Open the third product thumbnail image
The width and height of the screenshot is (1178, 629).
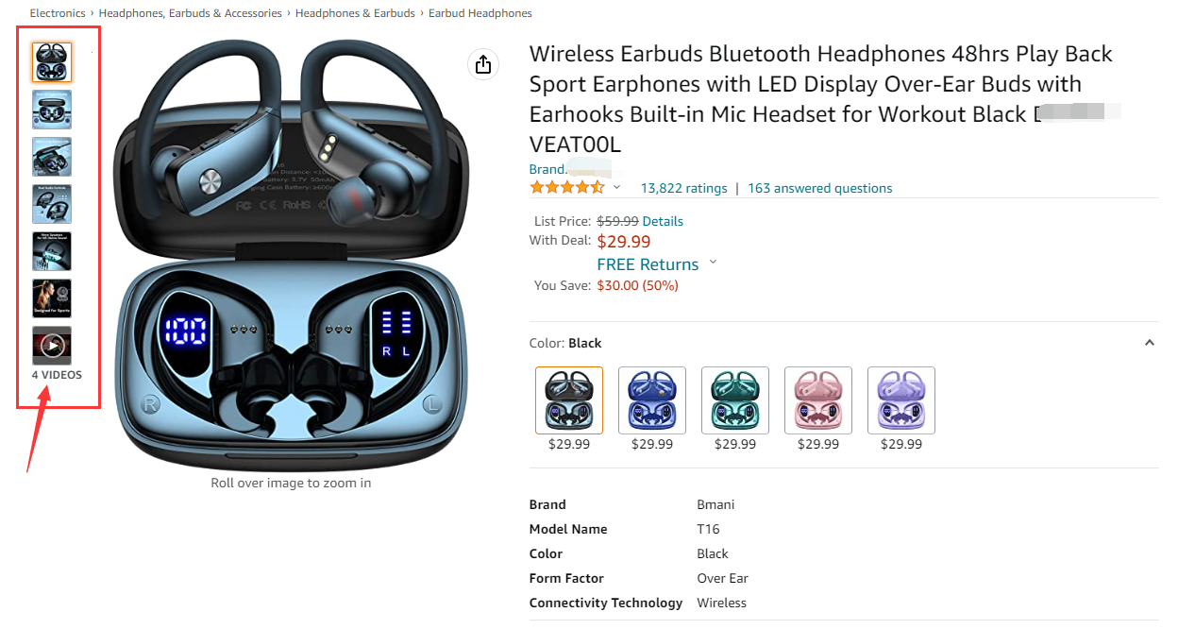click(52, 157)
